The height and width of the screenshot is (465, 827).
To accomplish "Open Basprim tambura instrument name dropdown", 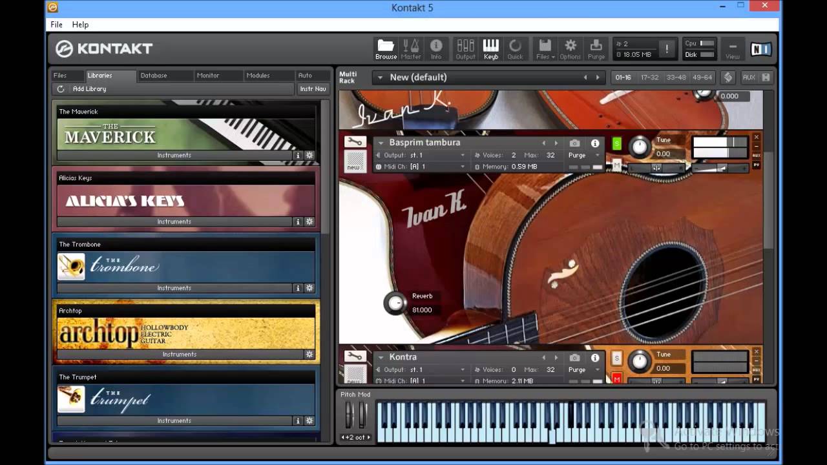I will (381, 143).
